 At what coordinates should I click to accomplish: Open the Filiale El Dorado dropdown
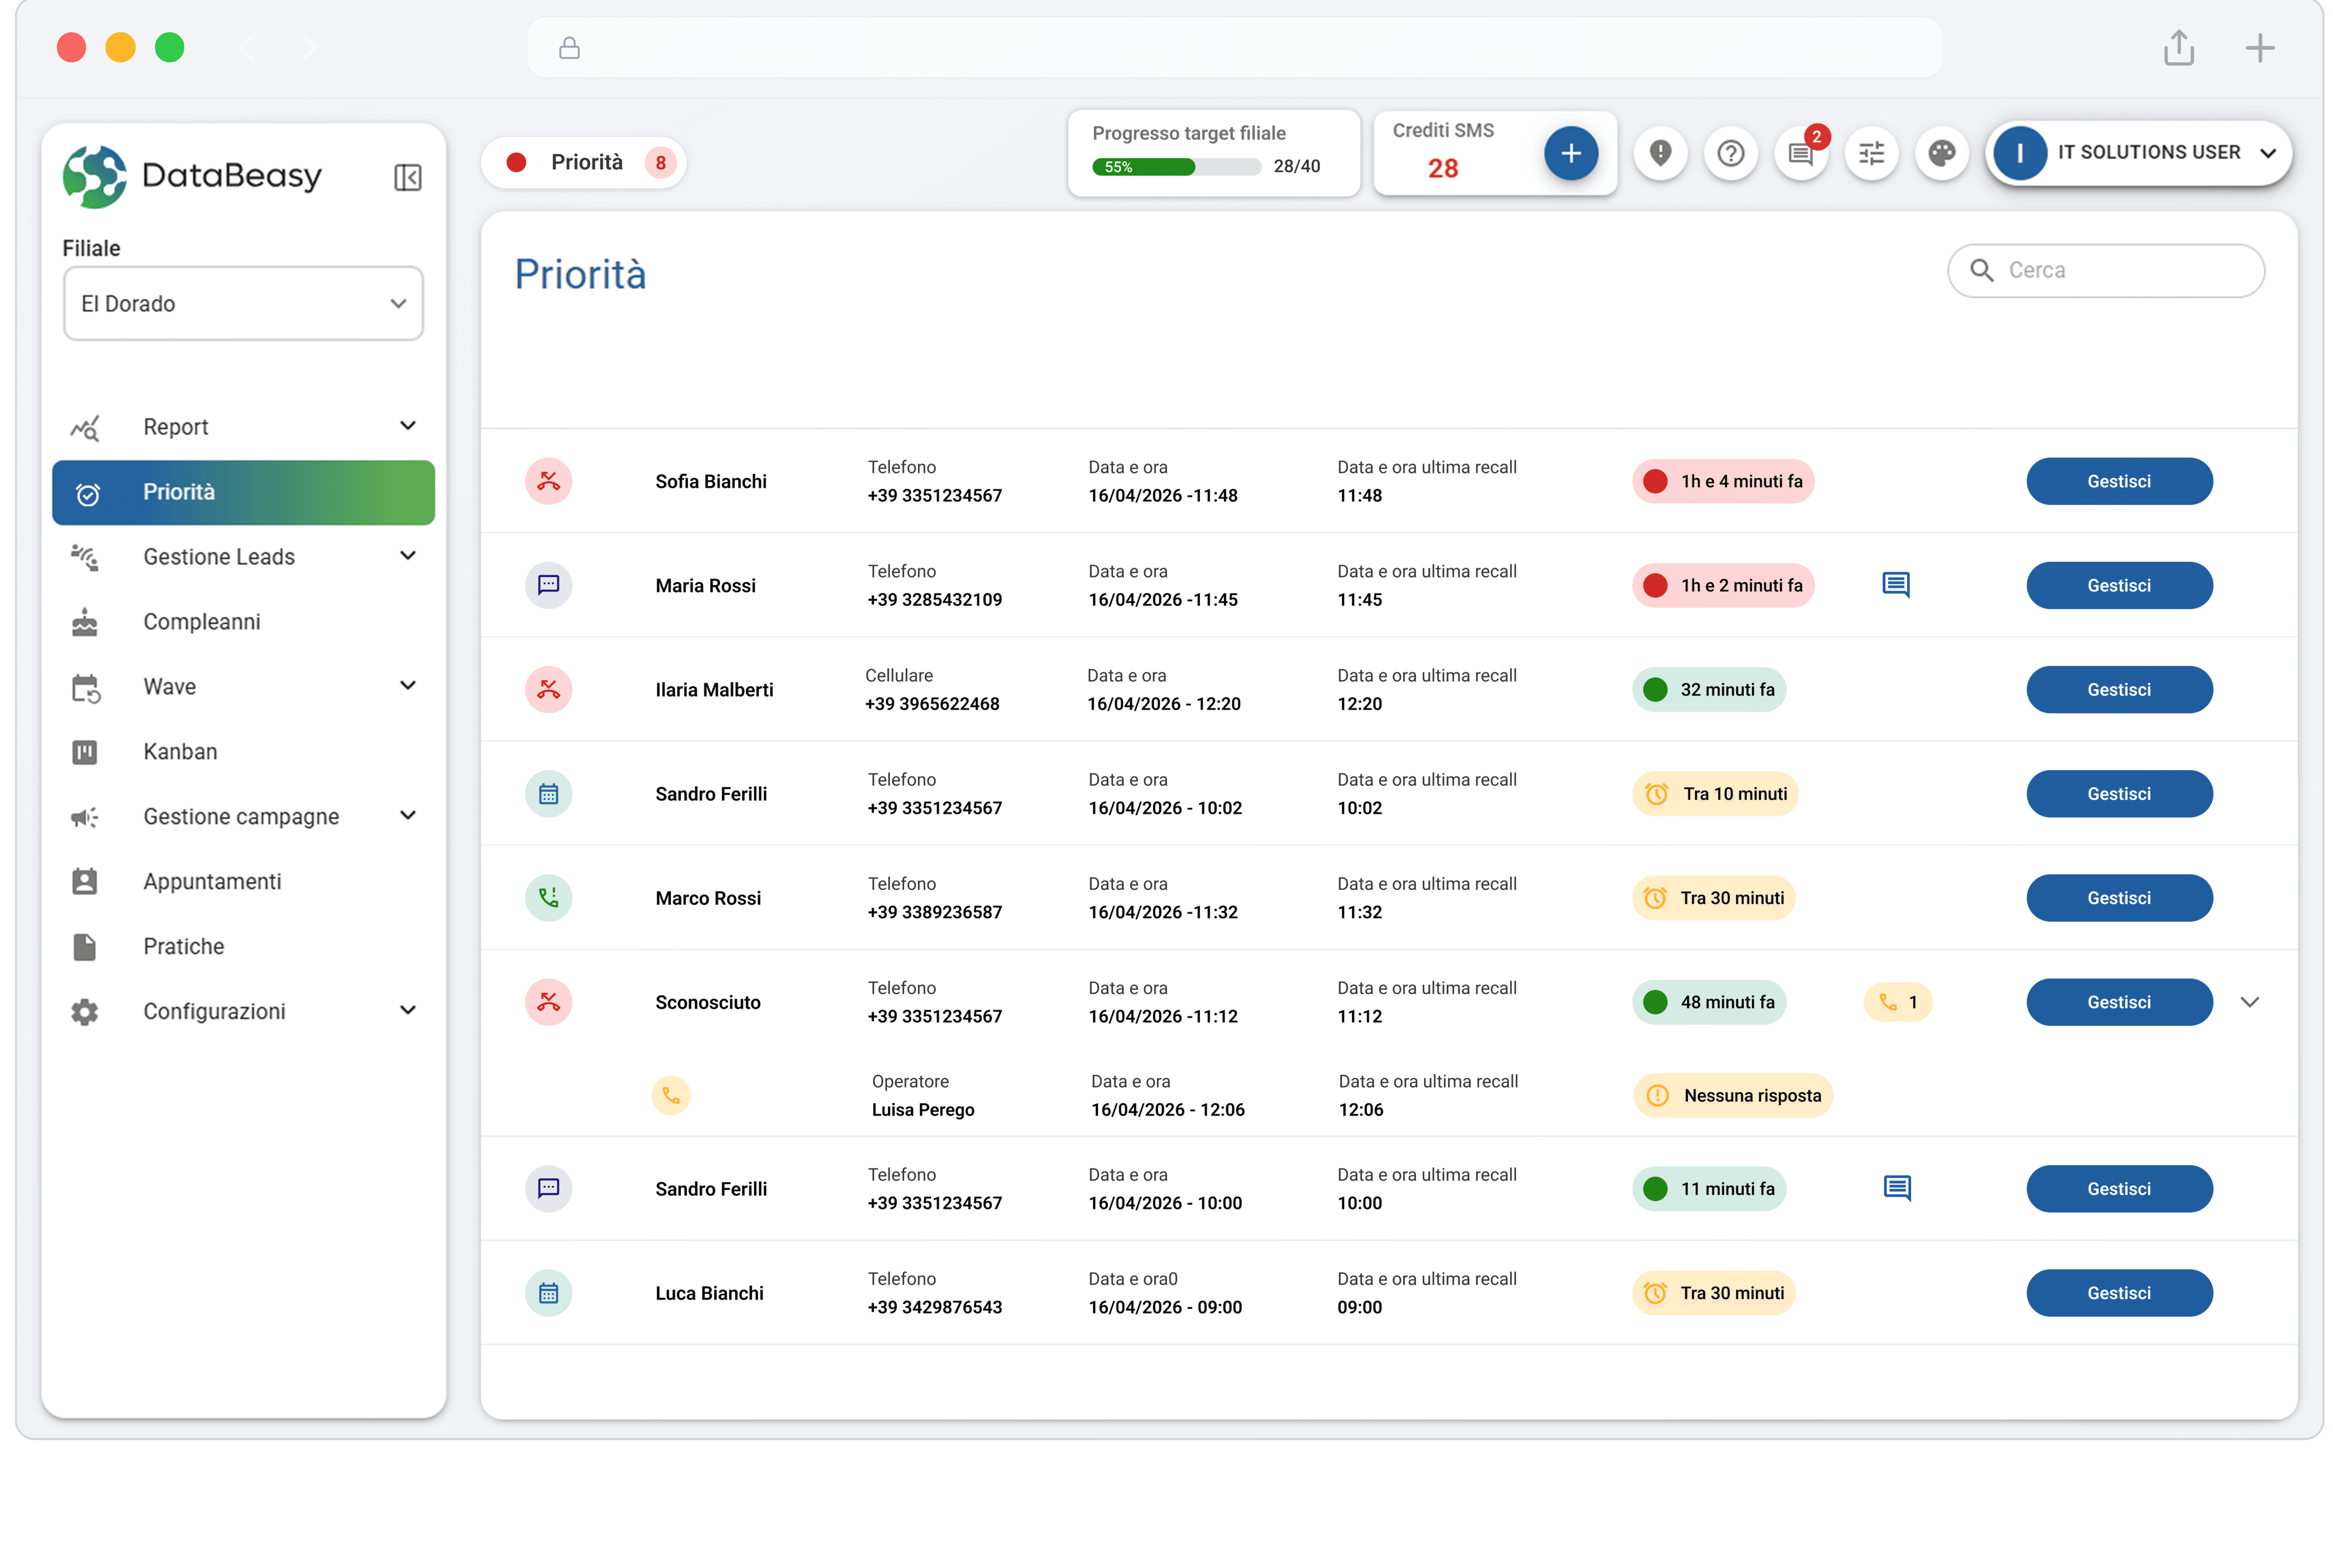tap(243, 303)
